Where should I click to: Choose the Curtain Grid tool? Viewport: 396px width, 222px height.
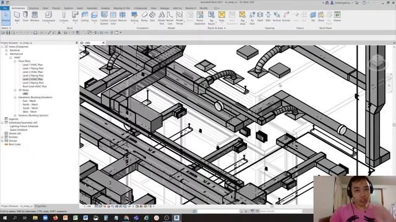(x=113, y=18)
